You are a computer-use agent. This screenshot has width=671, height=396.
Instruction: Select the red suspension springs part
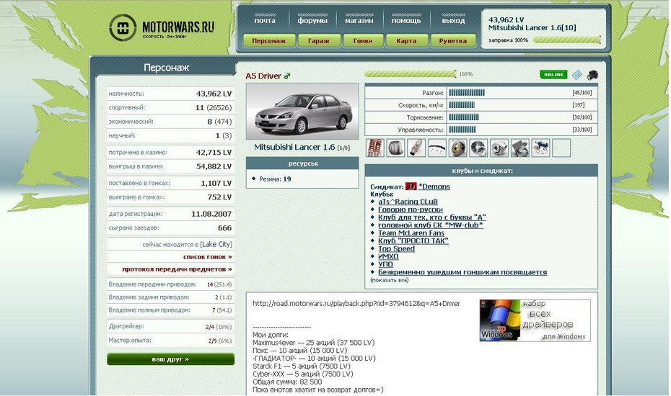(375, 148)
